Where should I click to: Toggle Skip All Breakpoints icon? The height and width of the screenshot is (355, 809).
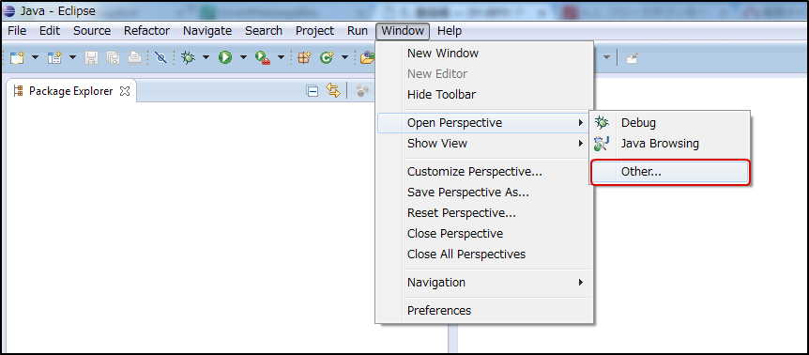(x=161, y=58)
